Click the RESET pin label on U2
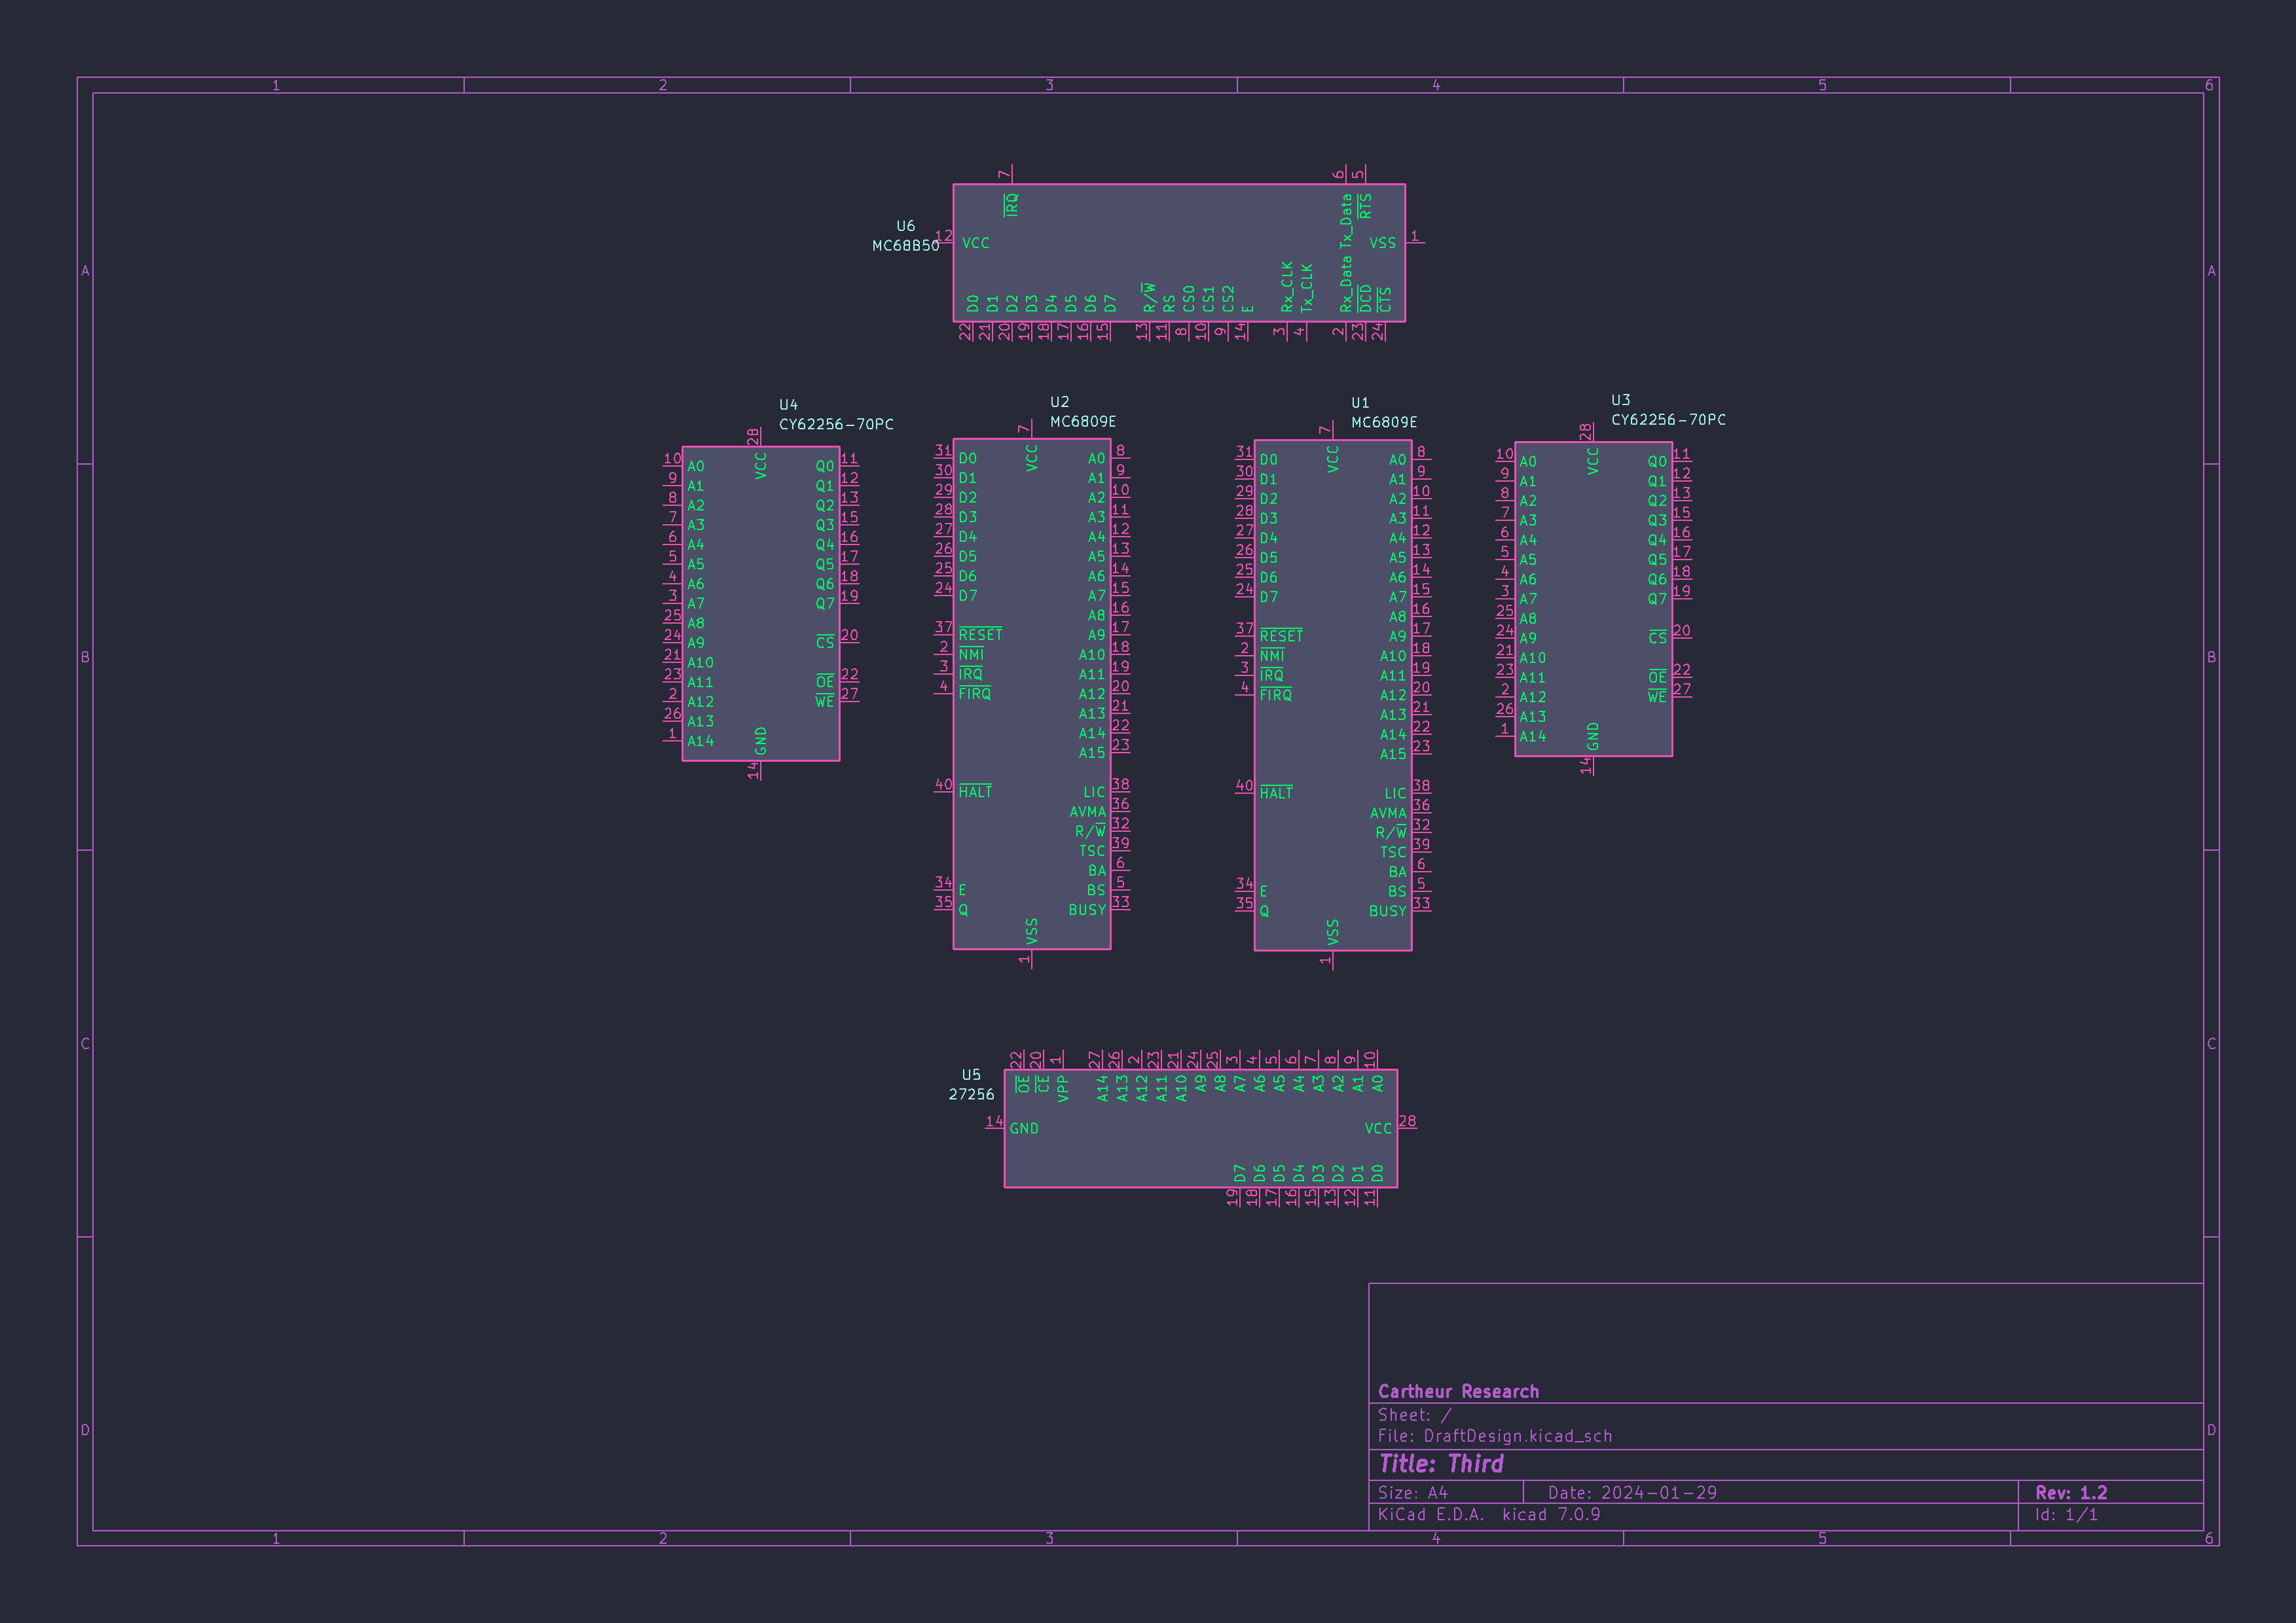The width and height of the screenshot is (2296, 1623). point(980,635)
